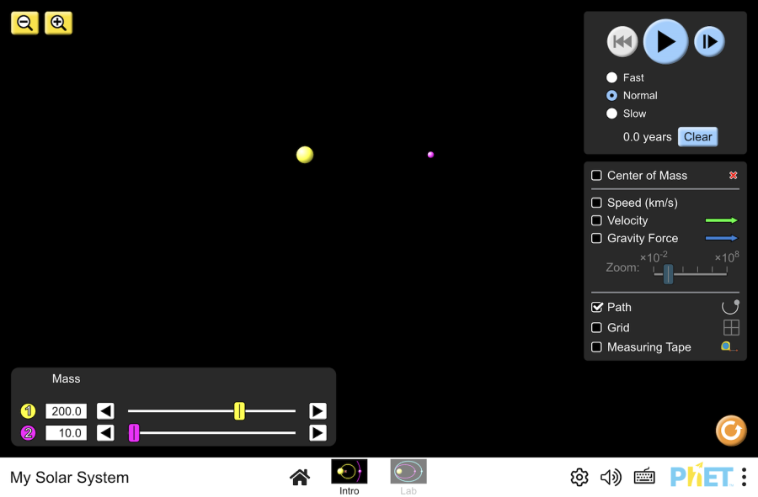Reset all with the orange button
This screenshot has width=758, height=497.
pos(730,431)
